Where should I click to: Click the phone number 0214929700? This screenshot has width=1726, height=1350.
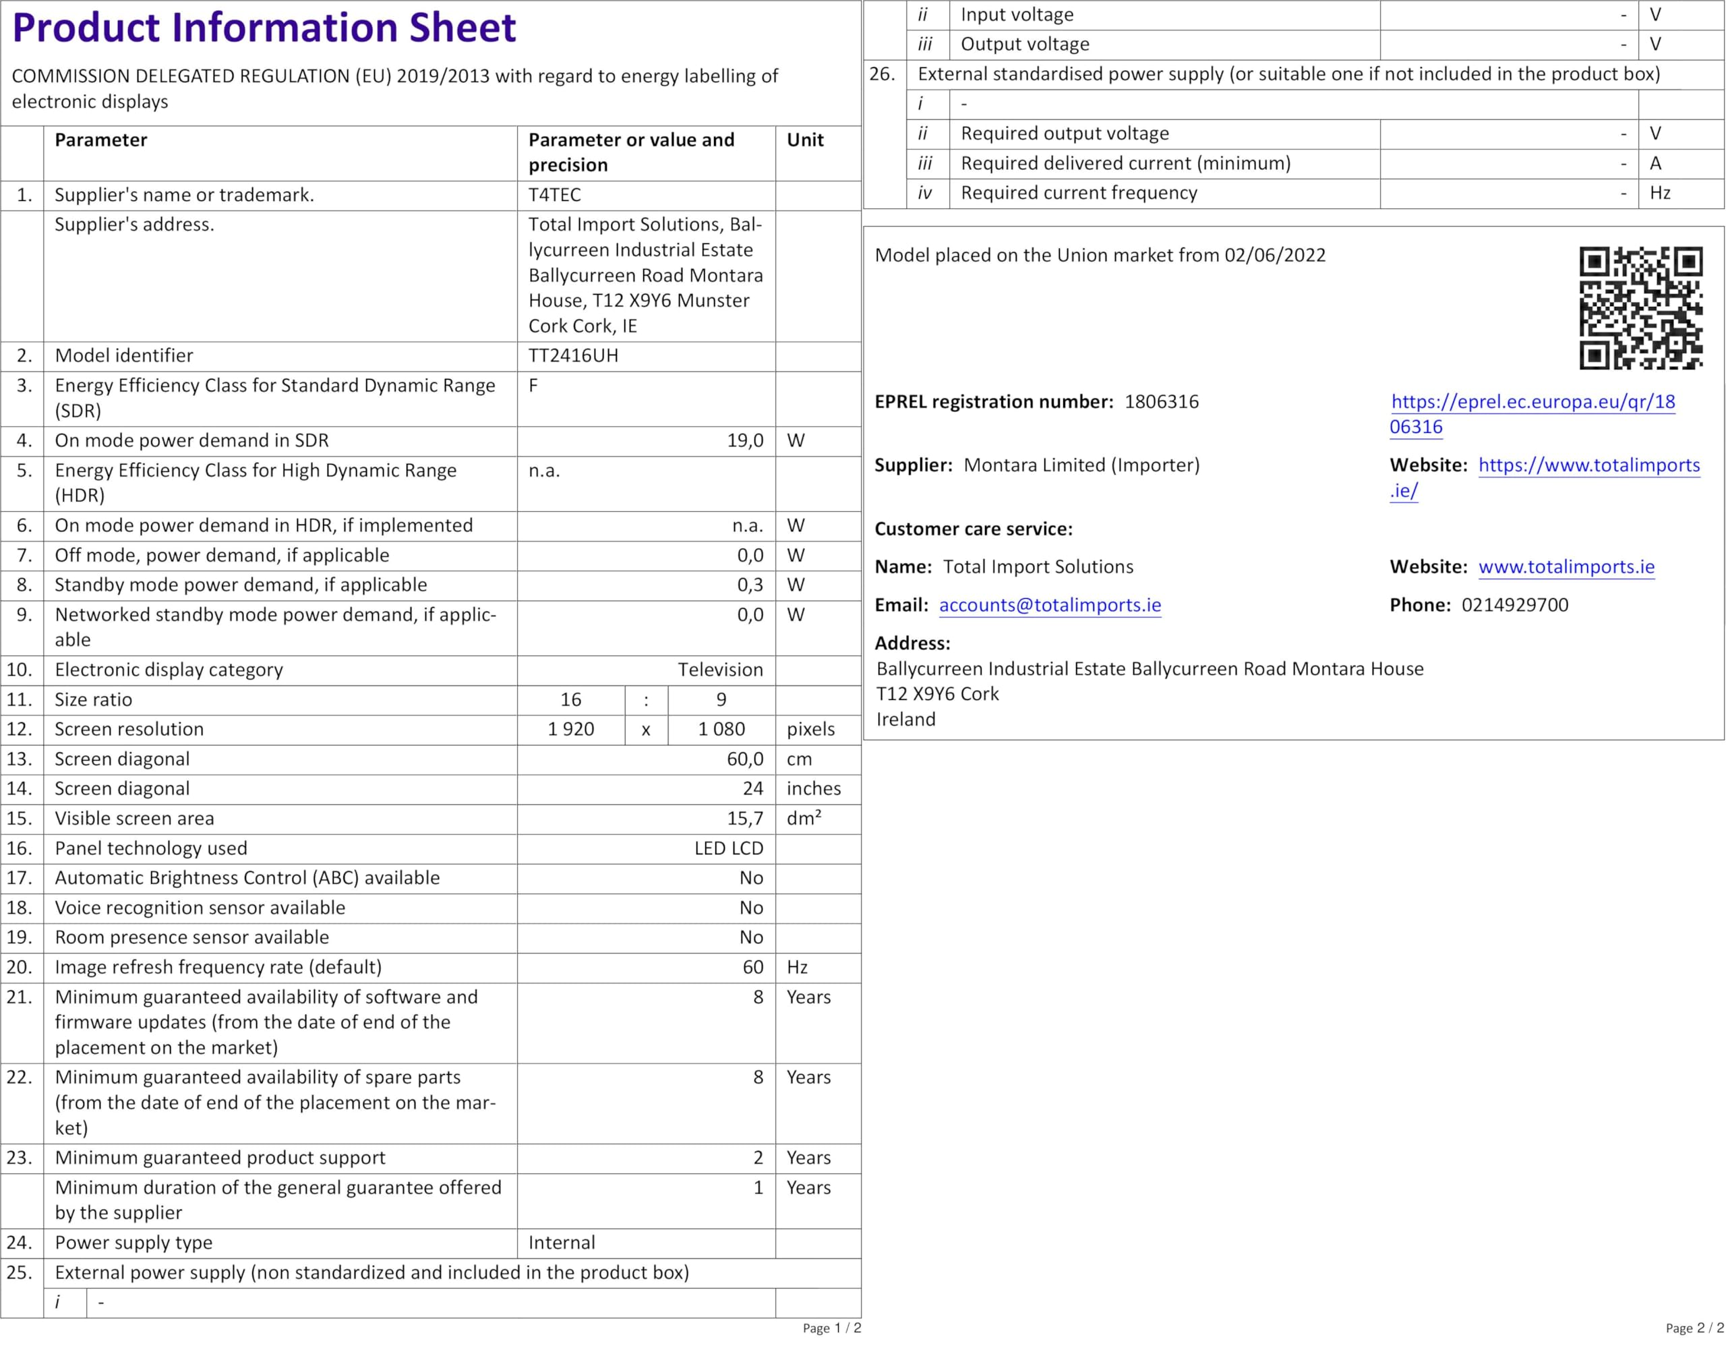point(1514,605)
